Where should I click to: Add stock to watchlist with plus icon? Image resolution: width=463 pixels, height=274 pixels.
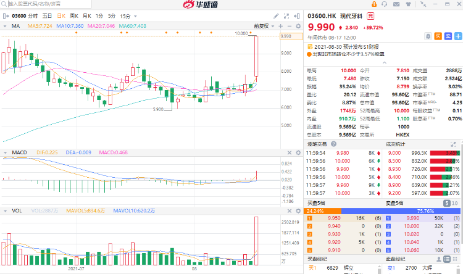(x=457, y=36)
